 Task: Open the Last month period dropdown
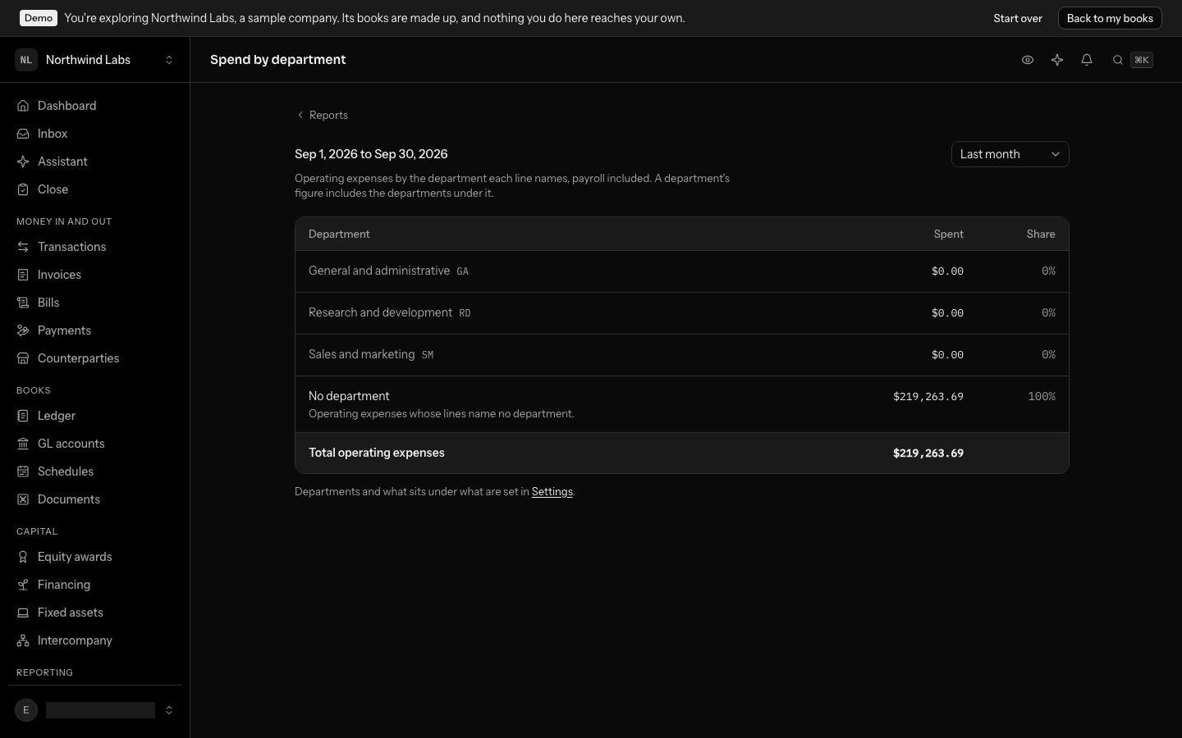[1010, 154]
